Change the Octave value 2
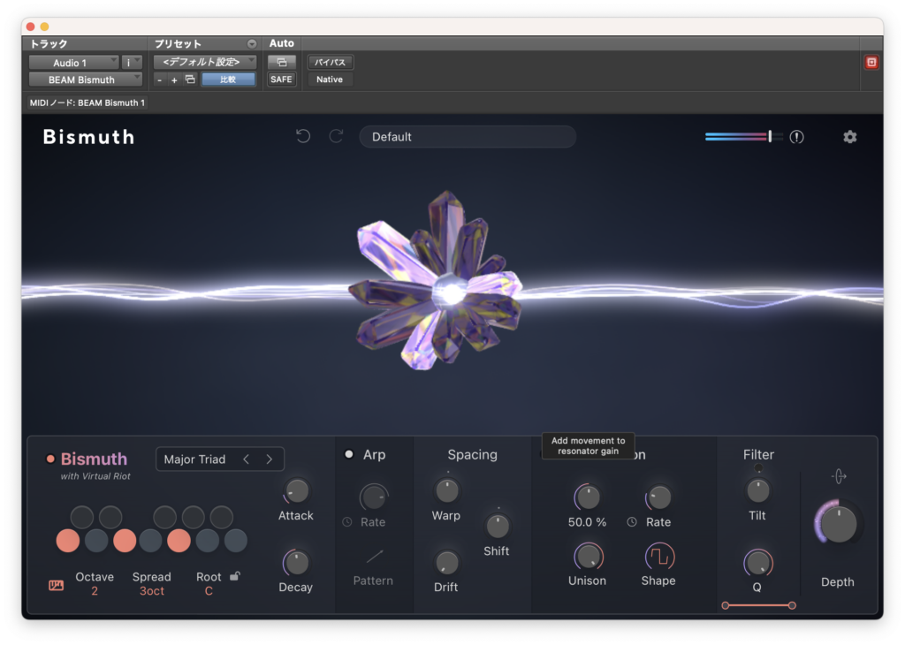The image size is (905, 645). point(94,591)
